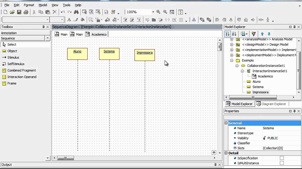Click the Redo arrow icon
This screenshot has width=302, height=169.
70,12
